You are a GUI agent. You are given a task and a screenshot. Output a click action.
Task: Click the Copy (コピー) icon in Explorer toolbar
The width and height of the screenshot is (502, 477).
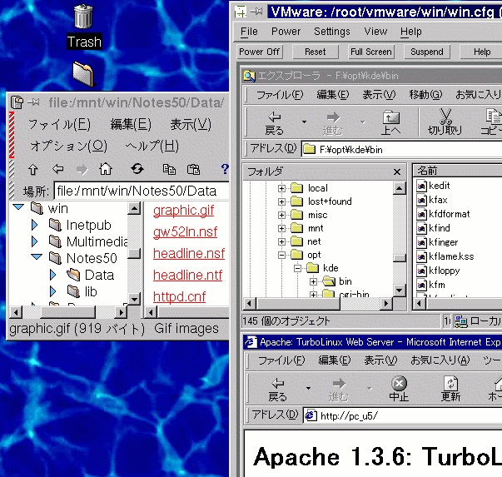coord(491,122)
